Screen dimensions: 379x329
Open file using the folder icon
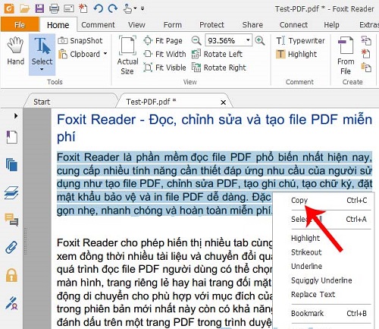click(25, 8)
